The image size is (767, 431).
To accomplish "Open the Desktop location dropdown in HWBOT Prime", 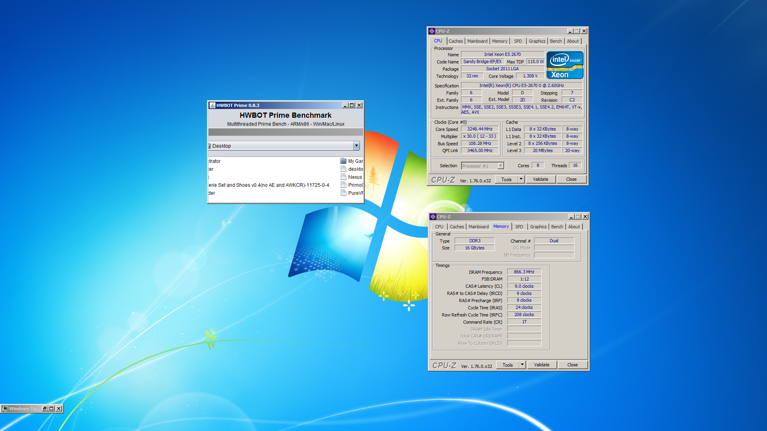I will [356, 146].
